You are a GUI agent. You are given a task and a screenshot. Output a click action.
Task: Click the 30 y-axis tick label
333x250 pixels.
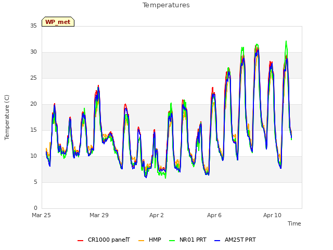(x=33, y=52)
